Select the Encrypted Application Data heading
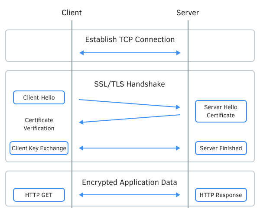This screenshot has width=260, height=213. [130, 182]
